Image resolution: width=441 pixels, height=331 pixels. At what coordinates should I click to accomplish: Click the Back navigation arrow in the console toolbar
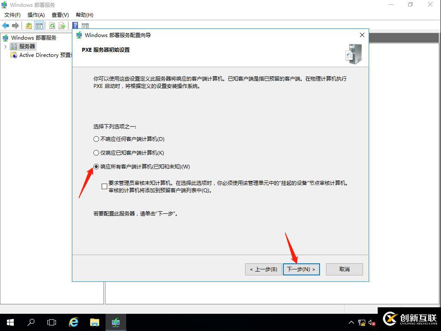pos(5,25)
